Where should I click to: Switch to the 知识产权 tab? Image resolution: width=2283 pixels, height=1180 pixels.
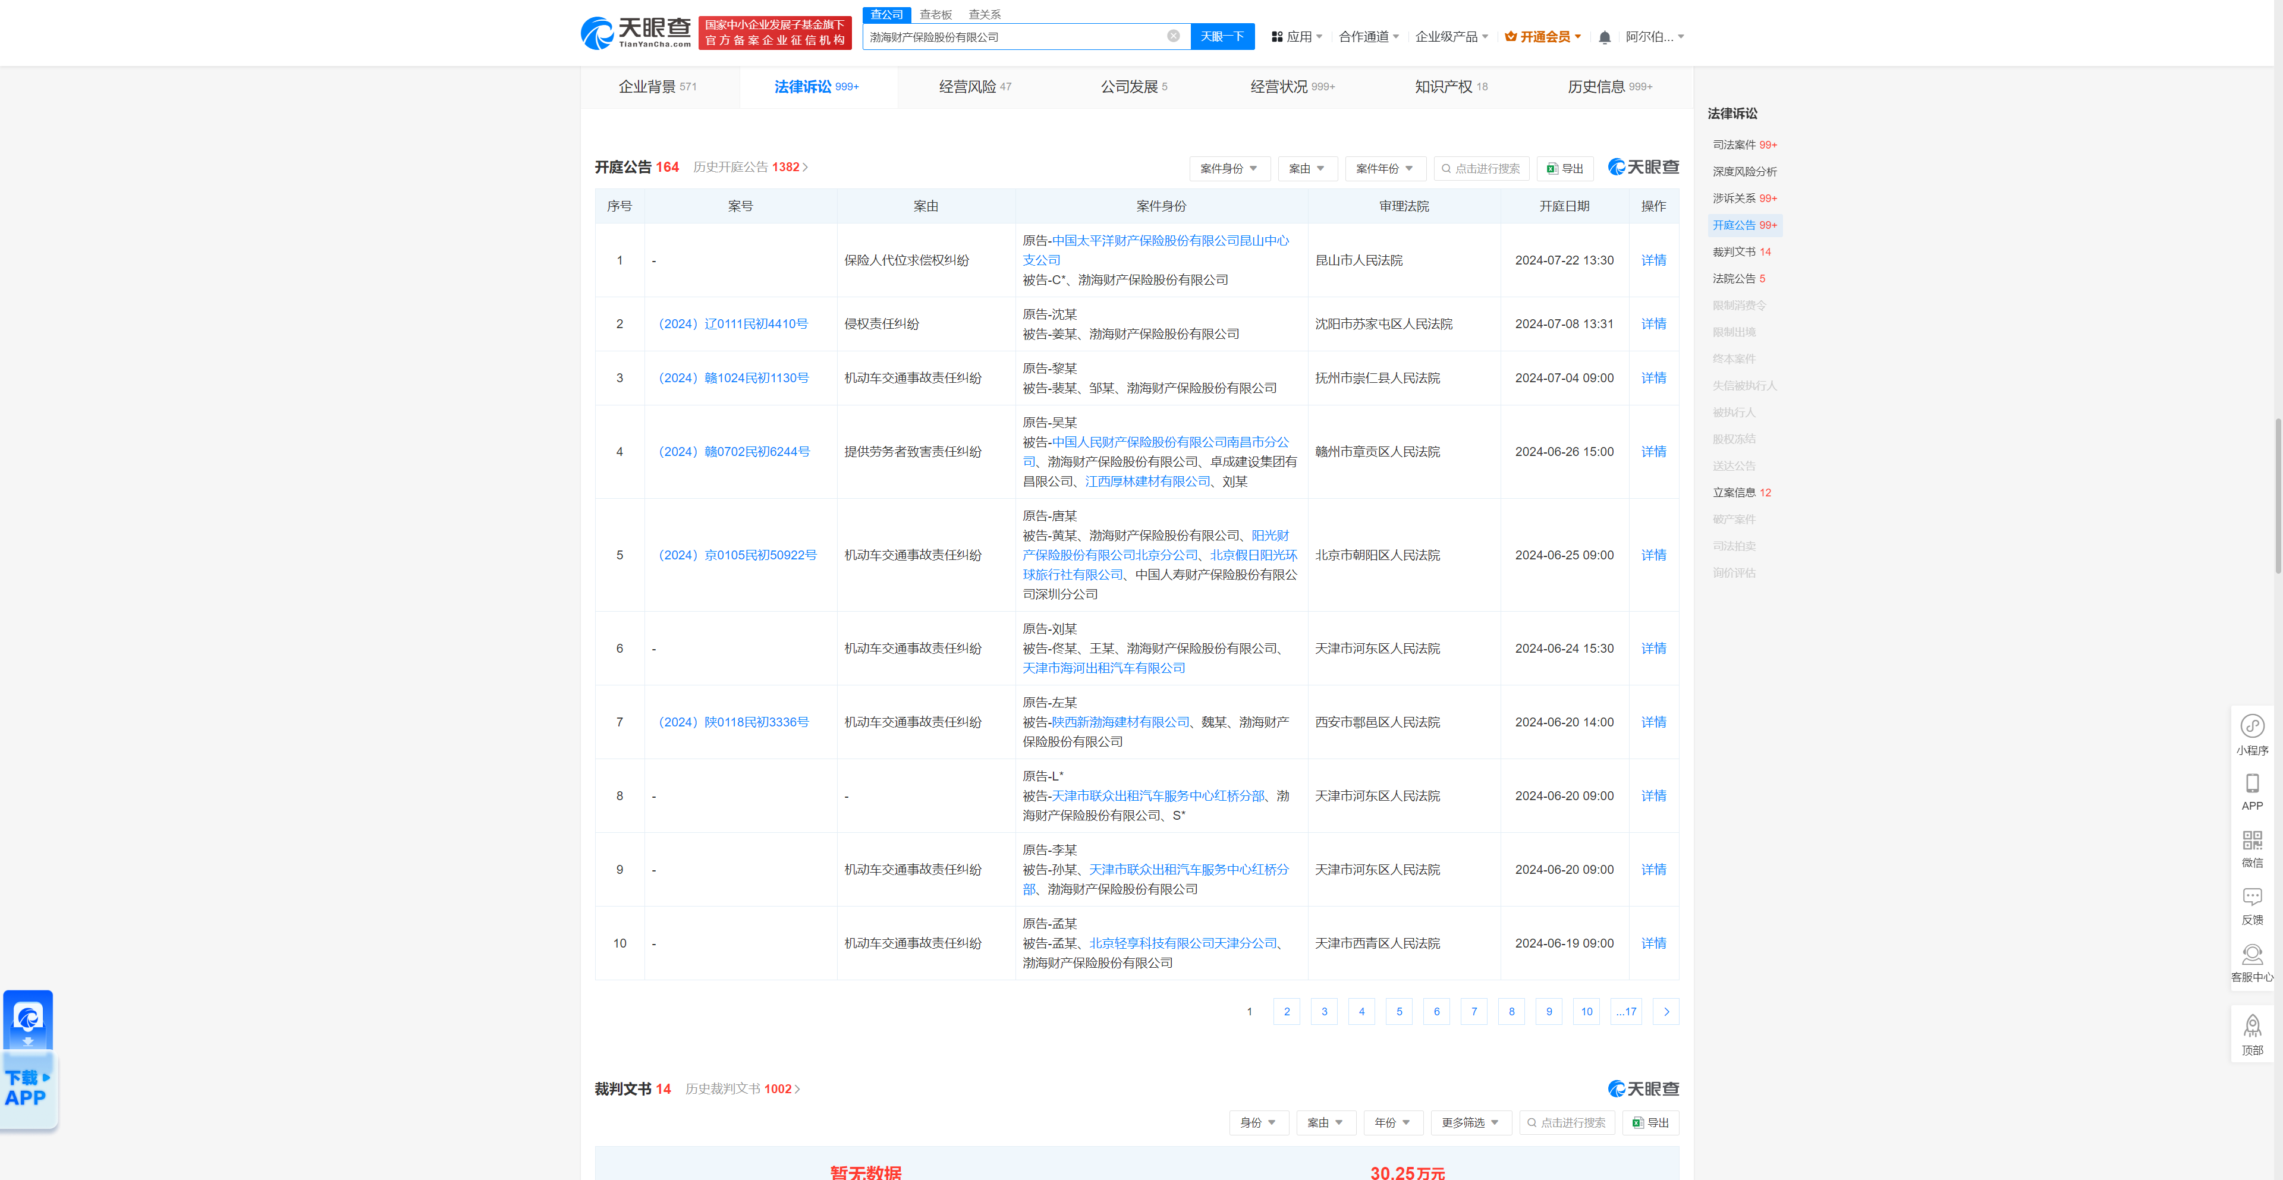(x=1451, y=87)
